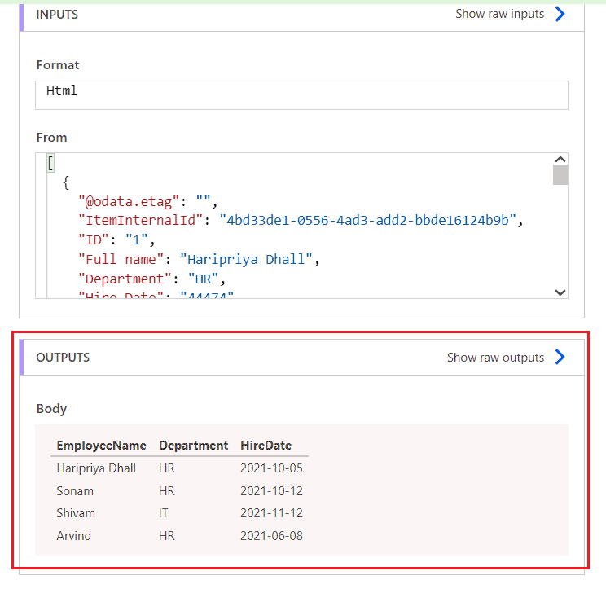The image size is (606, 593).
Task: Select the Sonam name cell
Action: [x=75, y=491]
